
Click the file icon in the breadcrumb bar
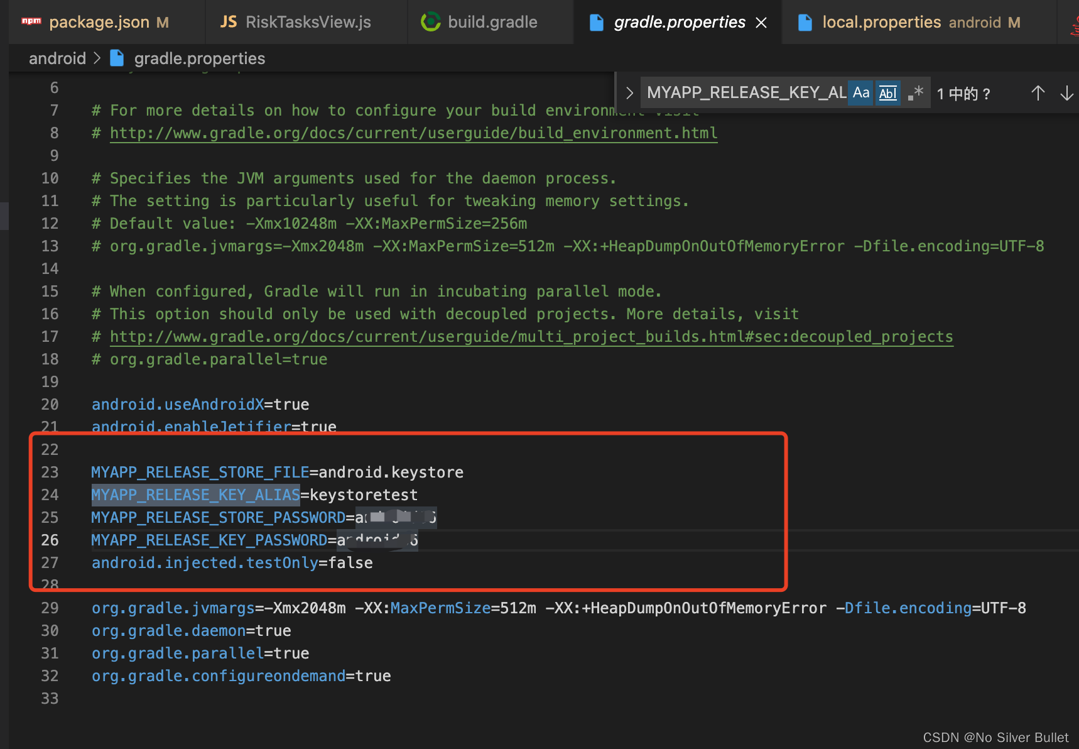(x=117, y=58)
